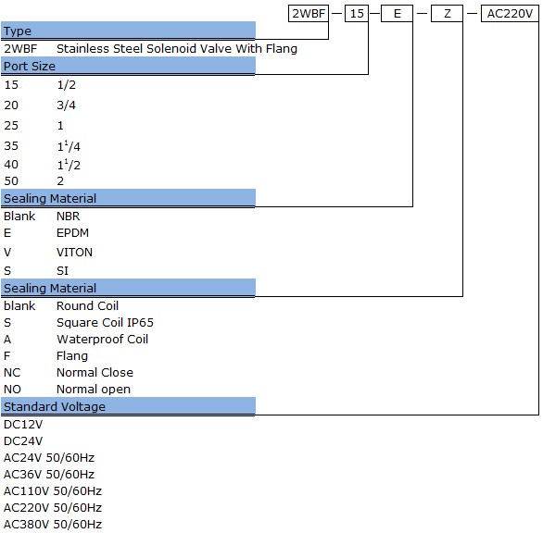Select port size code 25
543x533 pixels.
11,125
